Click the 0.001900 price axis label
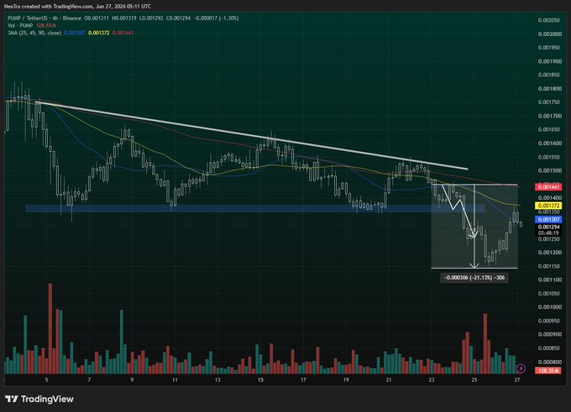The image size is (571, 412). [549, 61]
